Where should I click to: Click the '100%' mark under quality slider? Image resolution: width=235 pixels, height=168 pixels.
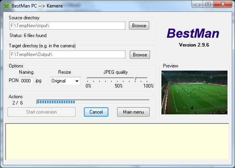pyautogui.click(x=148, y=86)
